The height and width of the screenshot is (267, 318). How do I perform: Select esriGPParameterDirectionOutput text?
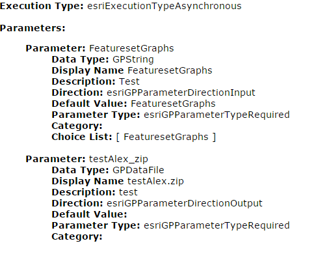185,203
